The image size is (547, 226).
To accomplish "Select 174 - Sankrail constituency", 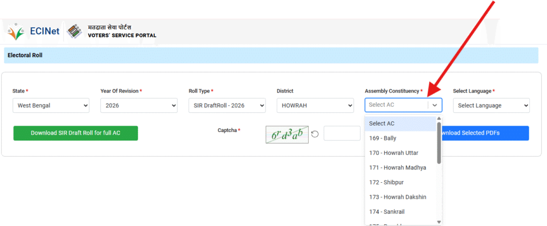I will (387, 212).
